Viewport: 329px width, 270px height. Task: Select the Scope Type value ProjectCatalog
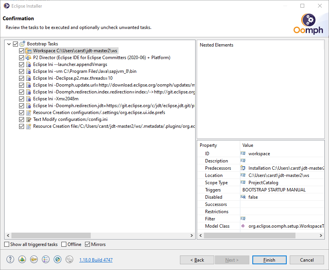[263, 183]
